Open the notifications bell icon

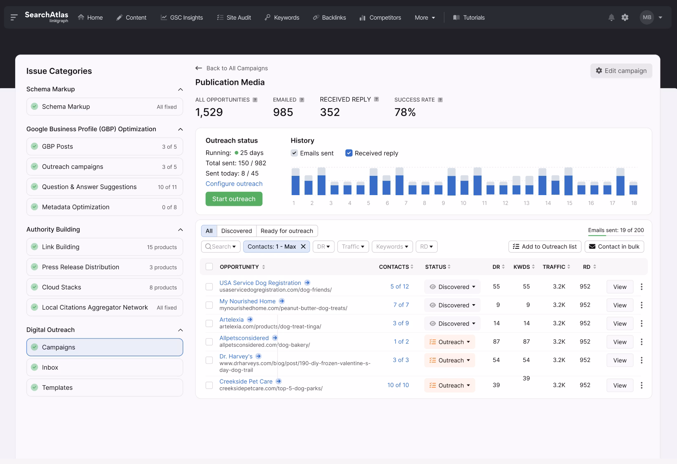pos(611,18)
